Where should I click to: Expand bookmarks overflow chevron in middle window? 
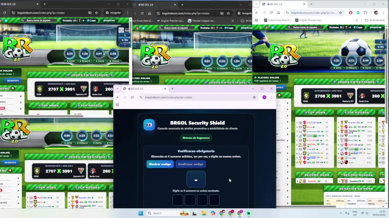pyautogui.click(x=233, y=21)
